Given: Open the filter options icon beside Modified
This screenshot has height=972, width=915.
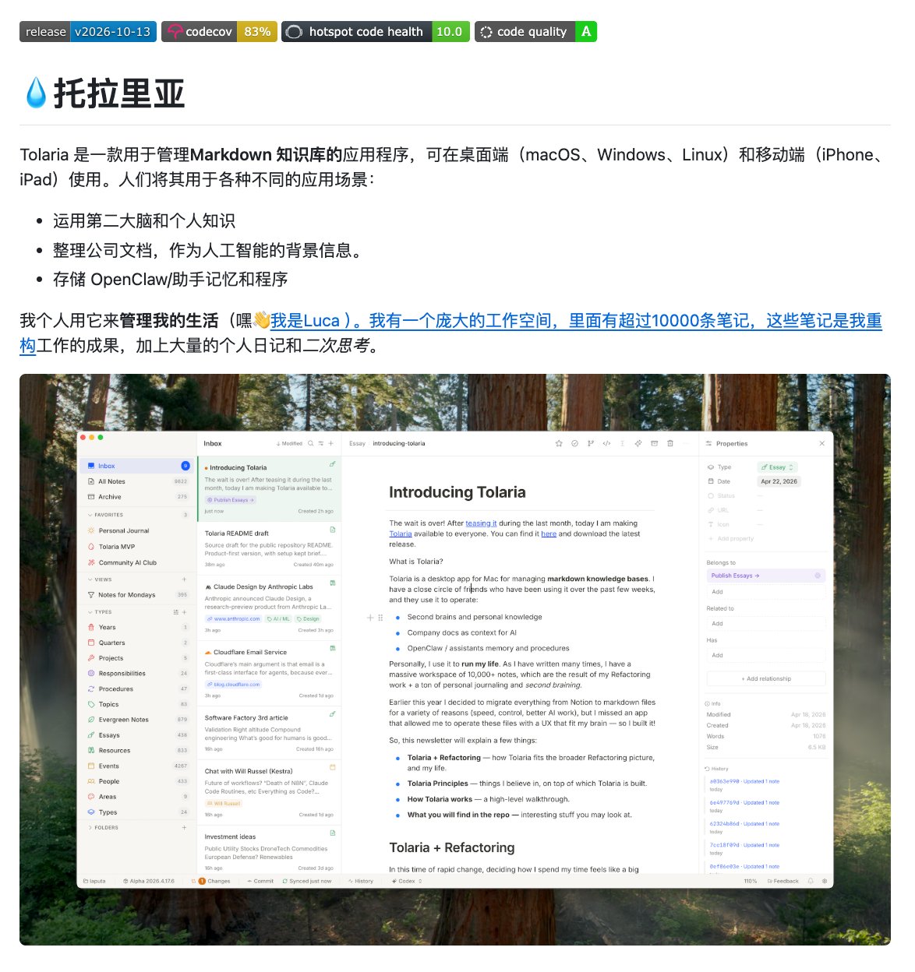Looking at the screenshot, I should [x=320, y=443].
